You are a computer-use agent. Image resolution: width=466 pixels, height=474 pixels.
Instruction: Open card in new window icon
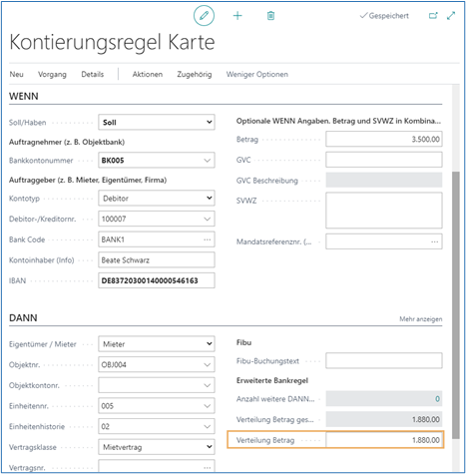433,16
